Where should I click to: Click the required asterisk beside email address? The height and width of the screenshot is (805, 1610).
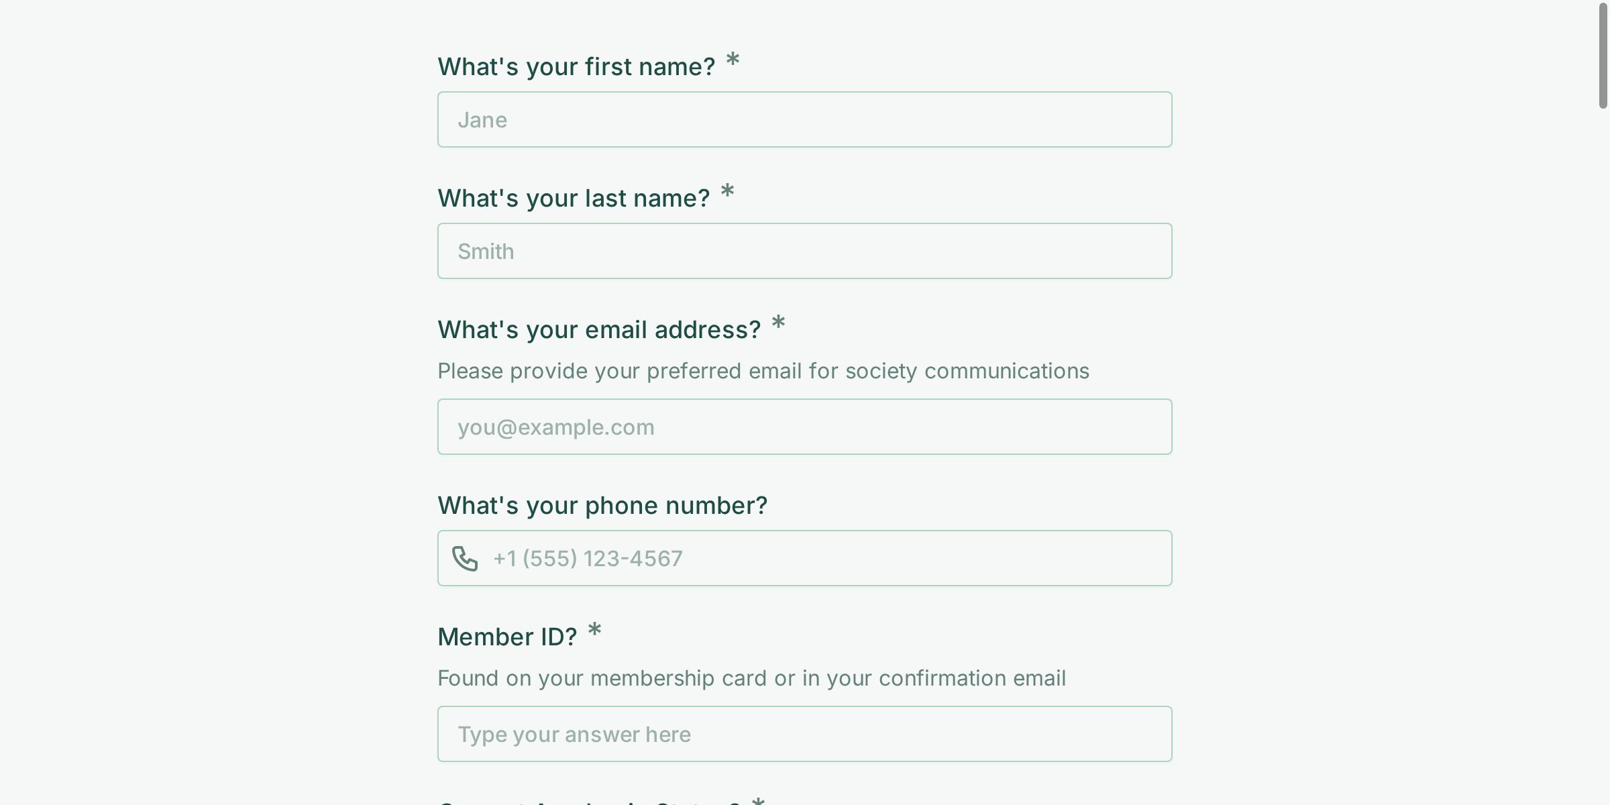(778, 323)
